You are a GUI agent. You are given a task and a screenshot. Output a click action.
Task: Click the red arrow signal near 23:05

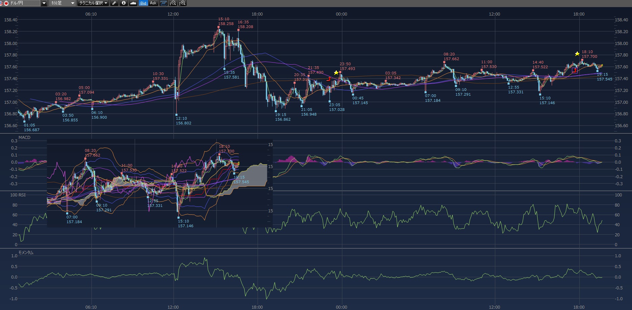point(329,79)
